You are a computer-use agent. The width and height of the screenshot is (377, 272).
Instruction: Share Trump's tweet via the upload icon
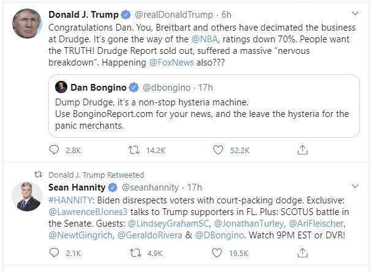tap(302, 149)
